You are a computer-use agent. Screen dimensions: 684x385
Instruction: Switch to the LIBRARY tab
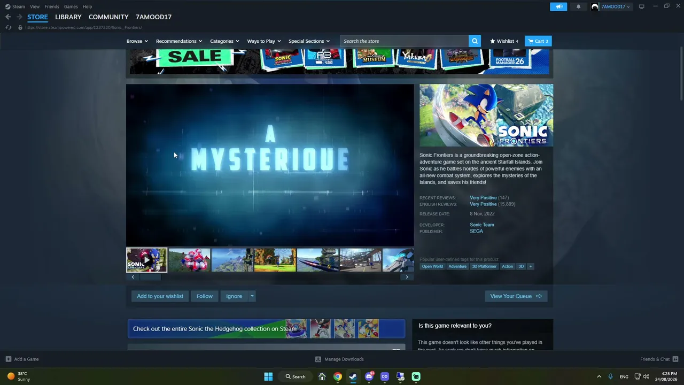point(68,17)
